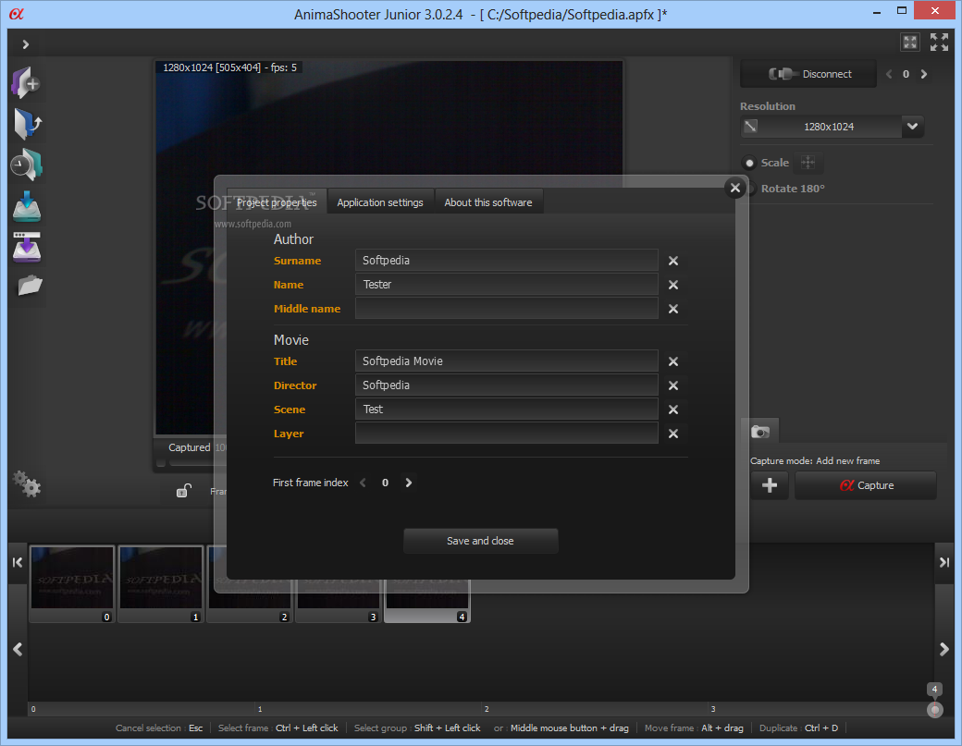This screenshot has height=746, width=962.
Task: Open settings gears icon
Action: coord(27,483)
